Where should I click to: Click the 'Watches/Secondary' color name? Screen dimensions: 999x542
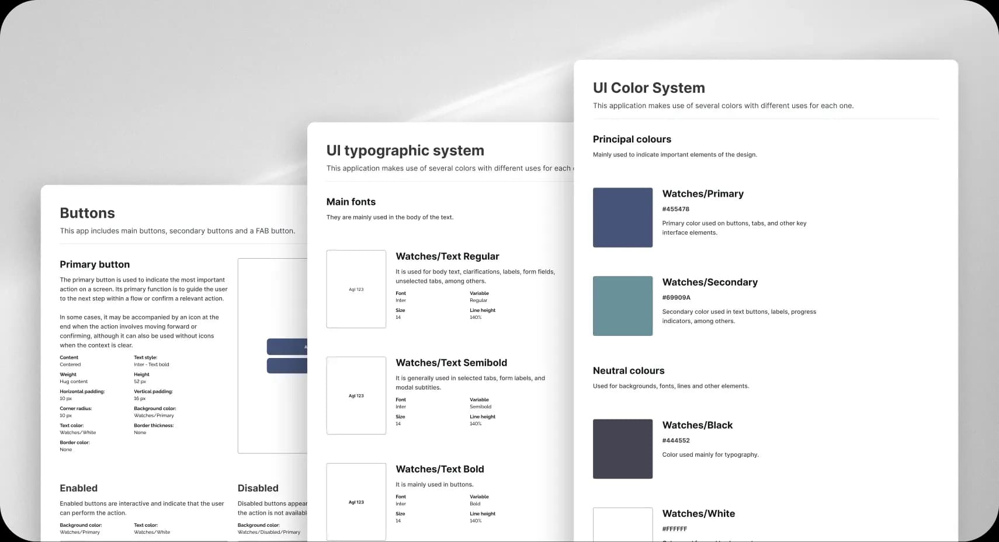pyautogui.click(x=710, y=282)
